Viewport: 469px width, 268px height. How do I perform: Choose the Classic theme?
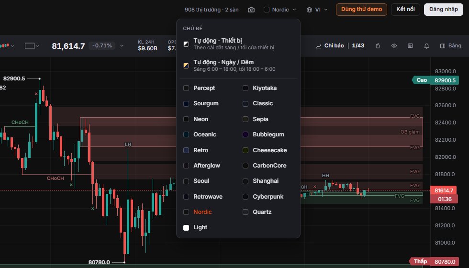point(258,103)
